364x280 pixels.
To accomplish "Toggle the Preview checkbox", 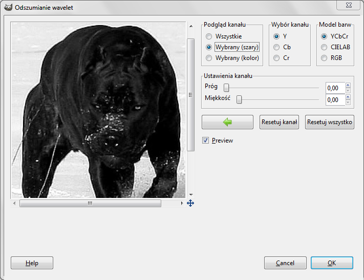I will 206,141.
